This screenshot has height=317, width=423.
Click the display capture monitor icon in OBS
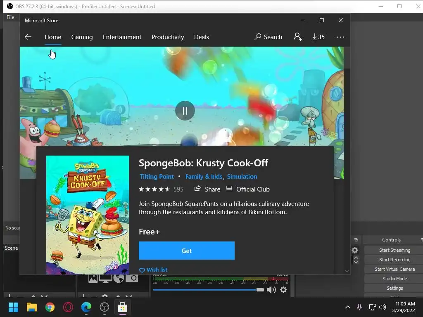(x=105, y=279)
